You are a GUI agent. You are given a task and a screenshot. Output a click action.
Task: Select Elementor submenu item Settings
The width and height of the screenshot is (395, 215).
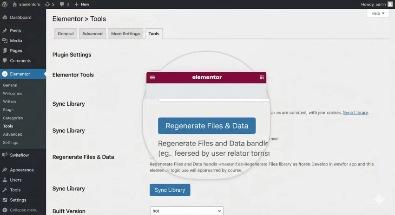(11, 142)
